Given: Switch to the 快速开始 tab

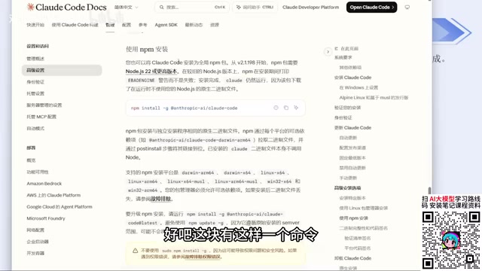Looking at the screenshot, I should pos(35,25).
